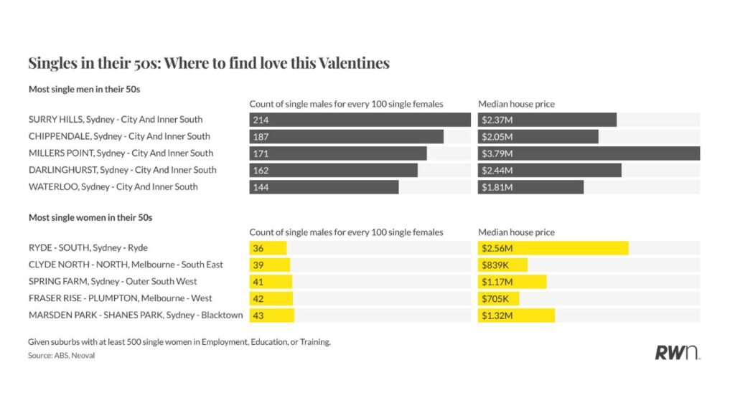Click the Surry Hills 214 bar
Viewport: 735px width, 413px height.
pyautogui.click(x=360, y=120)
